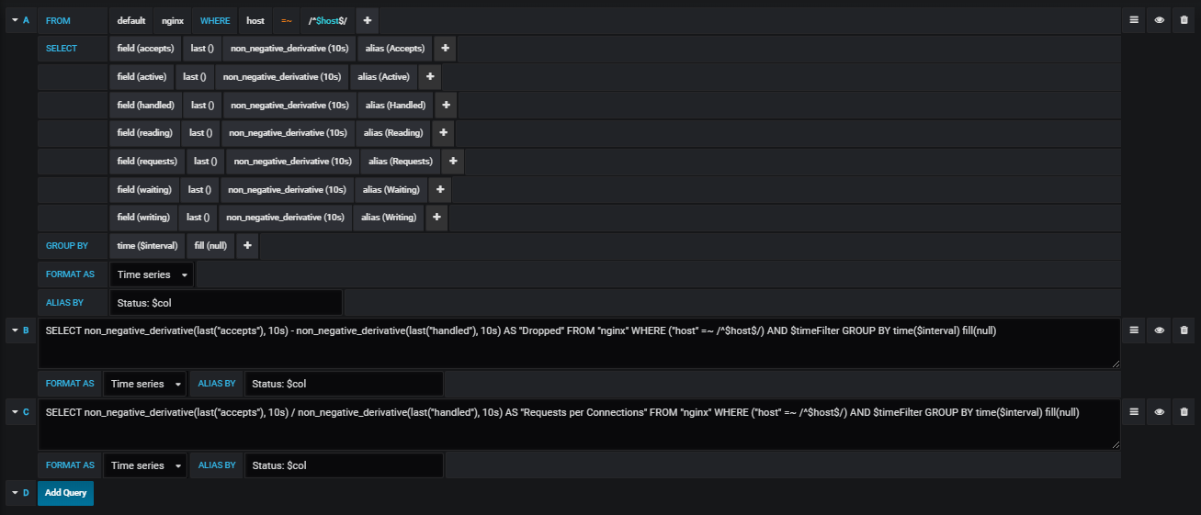Open the hamburger menu for query B
This screenshot has width=1201, height=515.
click(x=1134, y=330)
